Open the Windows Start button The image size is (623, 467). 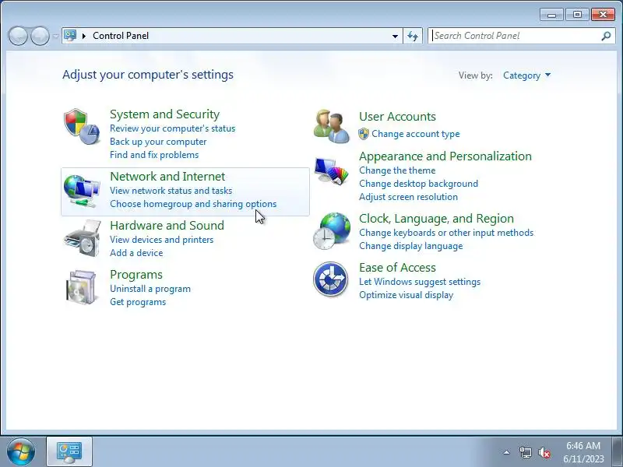(21, 451)
